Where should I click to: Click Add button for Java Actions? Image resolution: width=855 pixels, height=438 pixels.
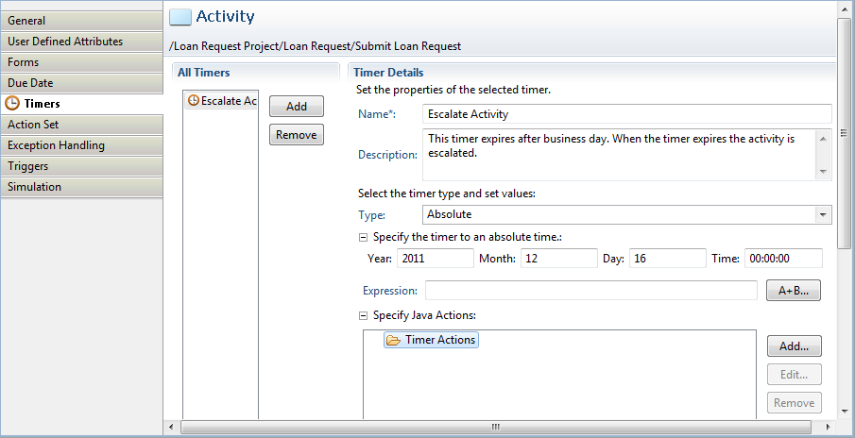coord(794,346)
